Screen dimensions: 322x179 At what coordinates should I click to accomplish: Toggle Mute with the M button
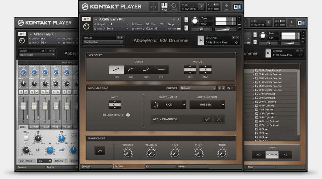[186, 28]
